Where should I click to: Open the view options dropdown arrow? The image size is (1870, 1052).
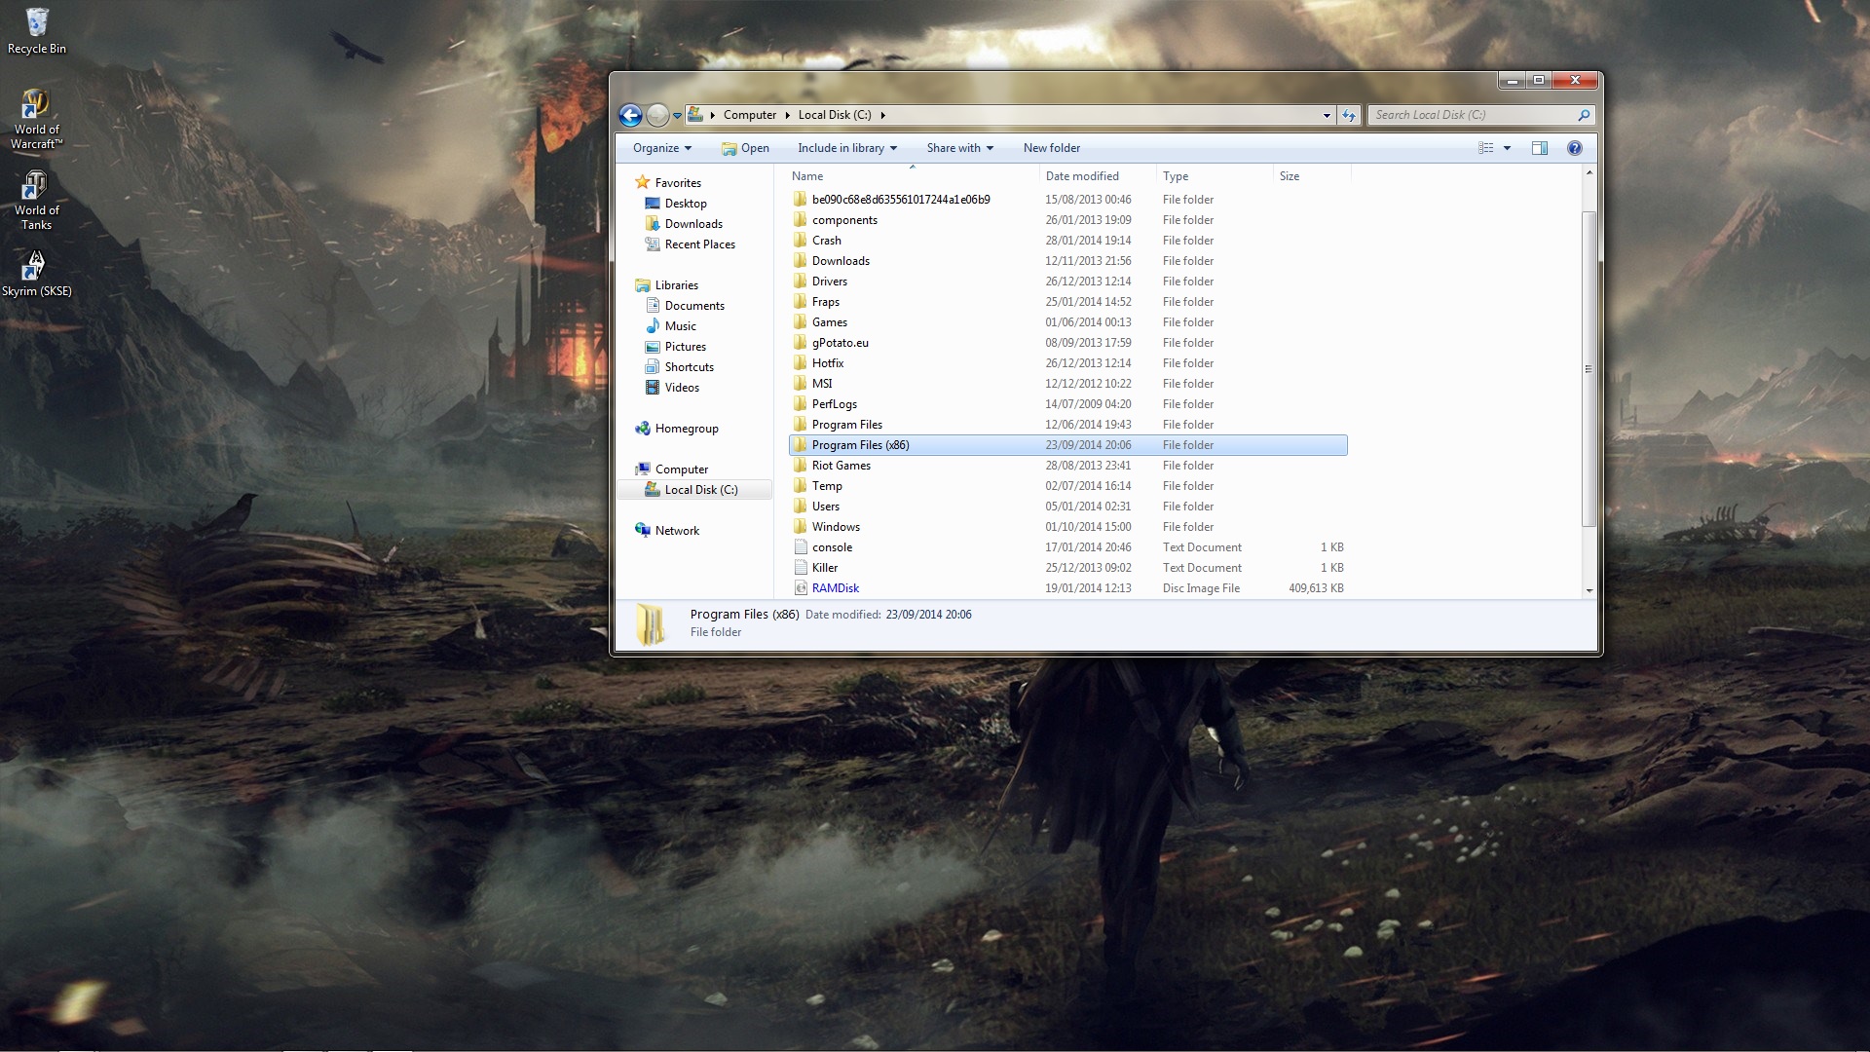[x=1507, y=148]
